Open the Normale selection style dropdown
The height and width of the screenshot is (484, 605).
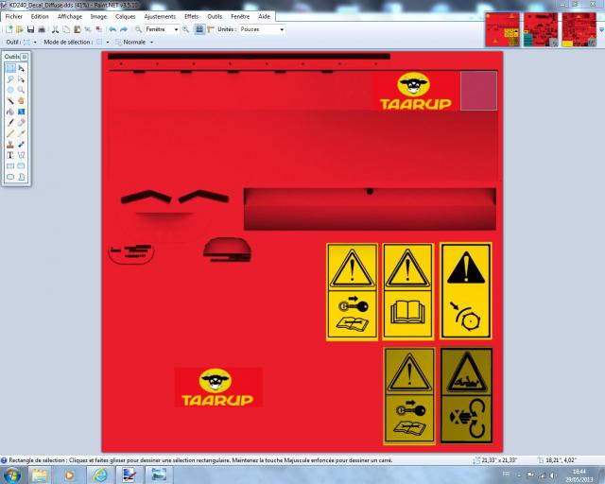[151, 43]
